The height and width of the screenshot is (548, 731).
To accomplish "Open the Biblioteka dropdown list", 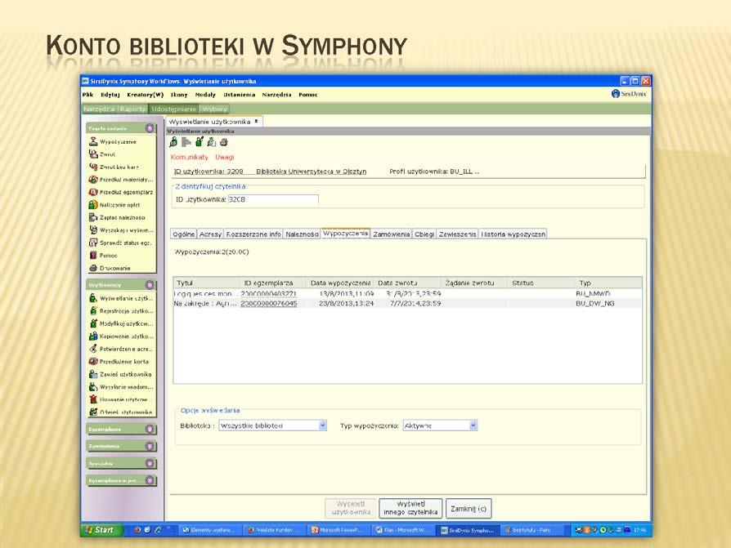I will [x=323, y=425].
